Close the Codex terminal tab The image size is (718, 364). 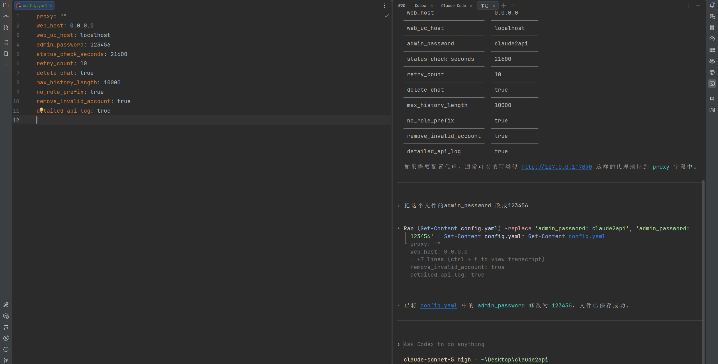coord(432,6)
